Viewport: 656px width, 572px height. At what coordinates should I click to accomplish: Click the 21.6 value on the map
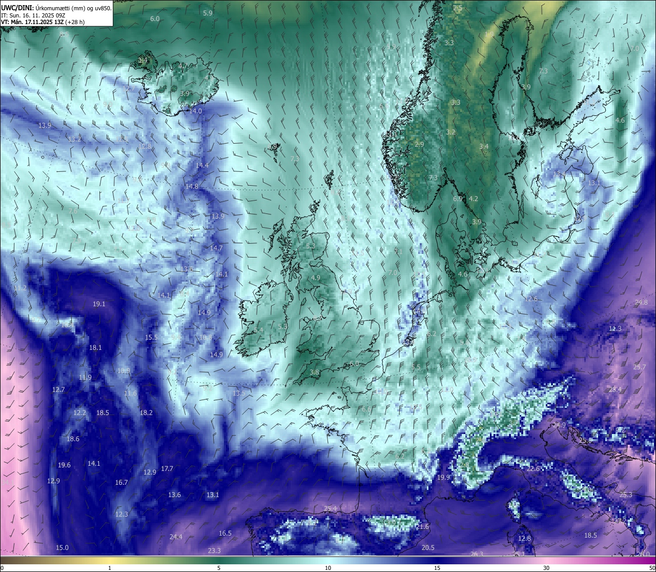pos(422,526)
